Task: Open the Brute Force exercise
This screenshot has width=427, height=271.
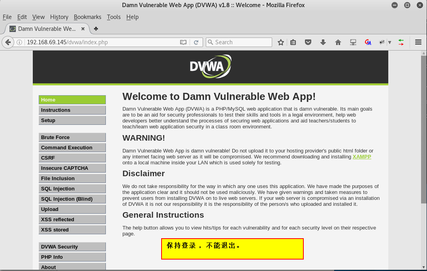Action: click(x=72, y=137)
